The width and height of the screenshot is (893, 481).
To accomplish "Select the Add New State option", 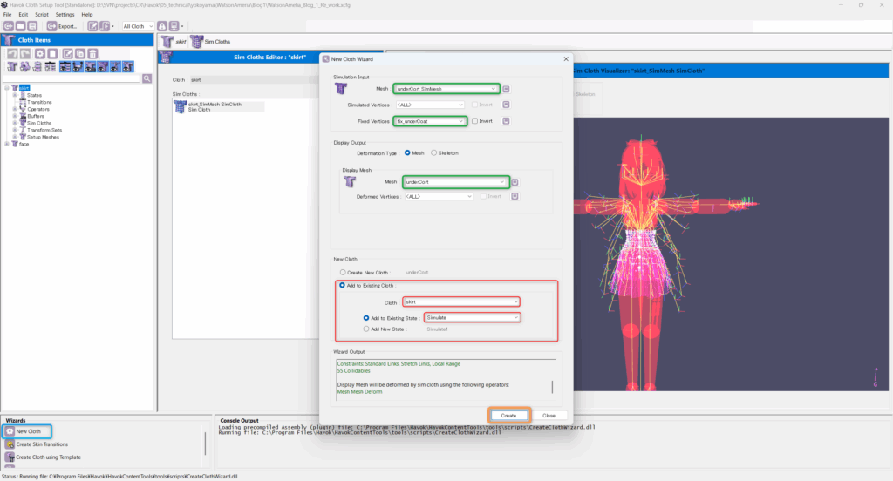I will (366, 329).
